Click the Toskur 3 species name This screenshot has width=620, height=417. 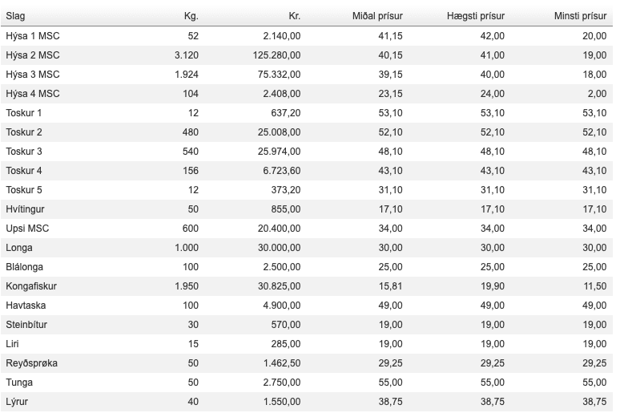point(24,151)
